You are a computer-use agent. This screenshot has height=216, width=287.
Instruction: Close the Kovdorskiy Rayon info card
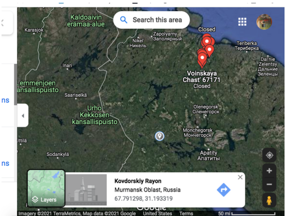(x=240, y=177)
